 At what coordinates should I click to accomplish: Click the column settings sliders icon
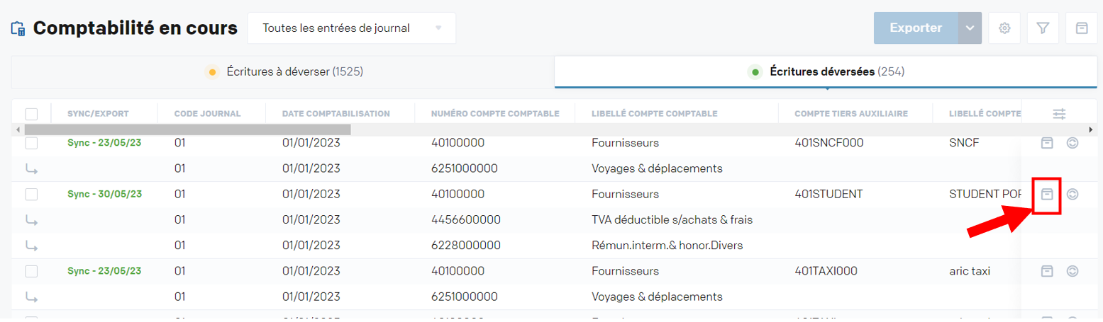[x=1059, y=113]
